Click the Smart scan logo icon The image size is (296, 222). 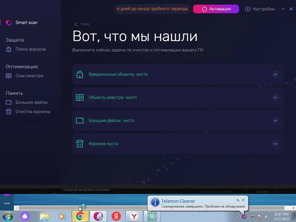point(8,23)
